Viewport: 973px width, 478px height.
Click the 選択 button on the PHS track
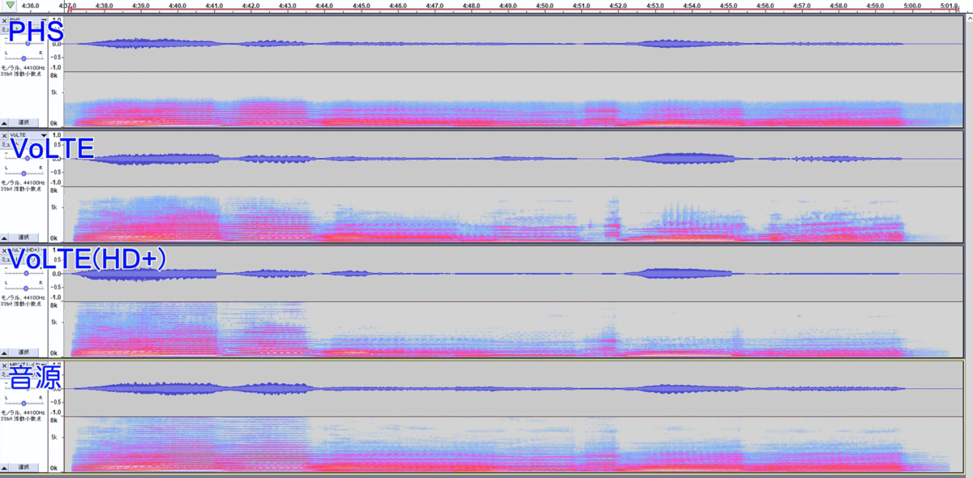coord(24,122)
